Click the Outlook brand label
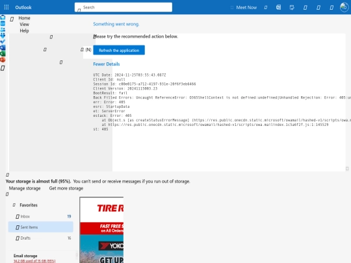This screenshot has height=263, width=351. coord(23,7)
